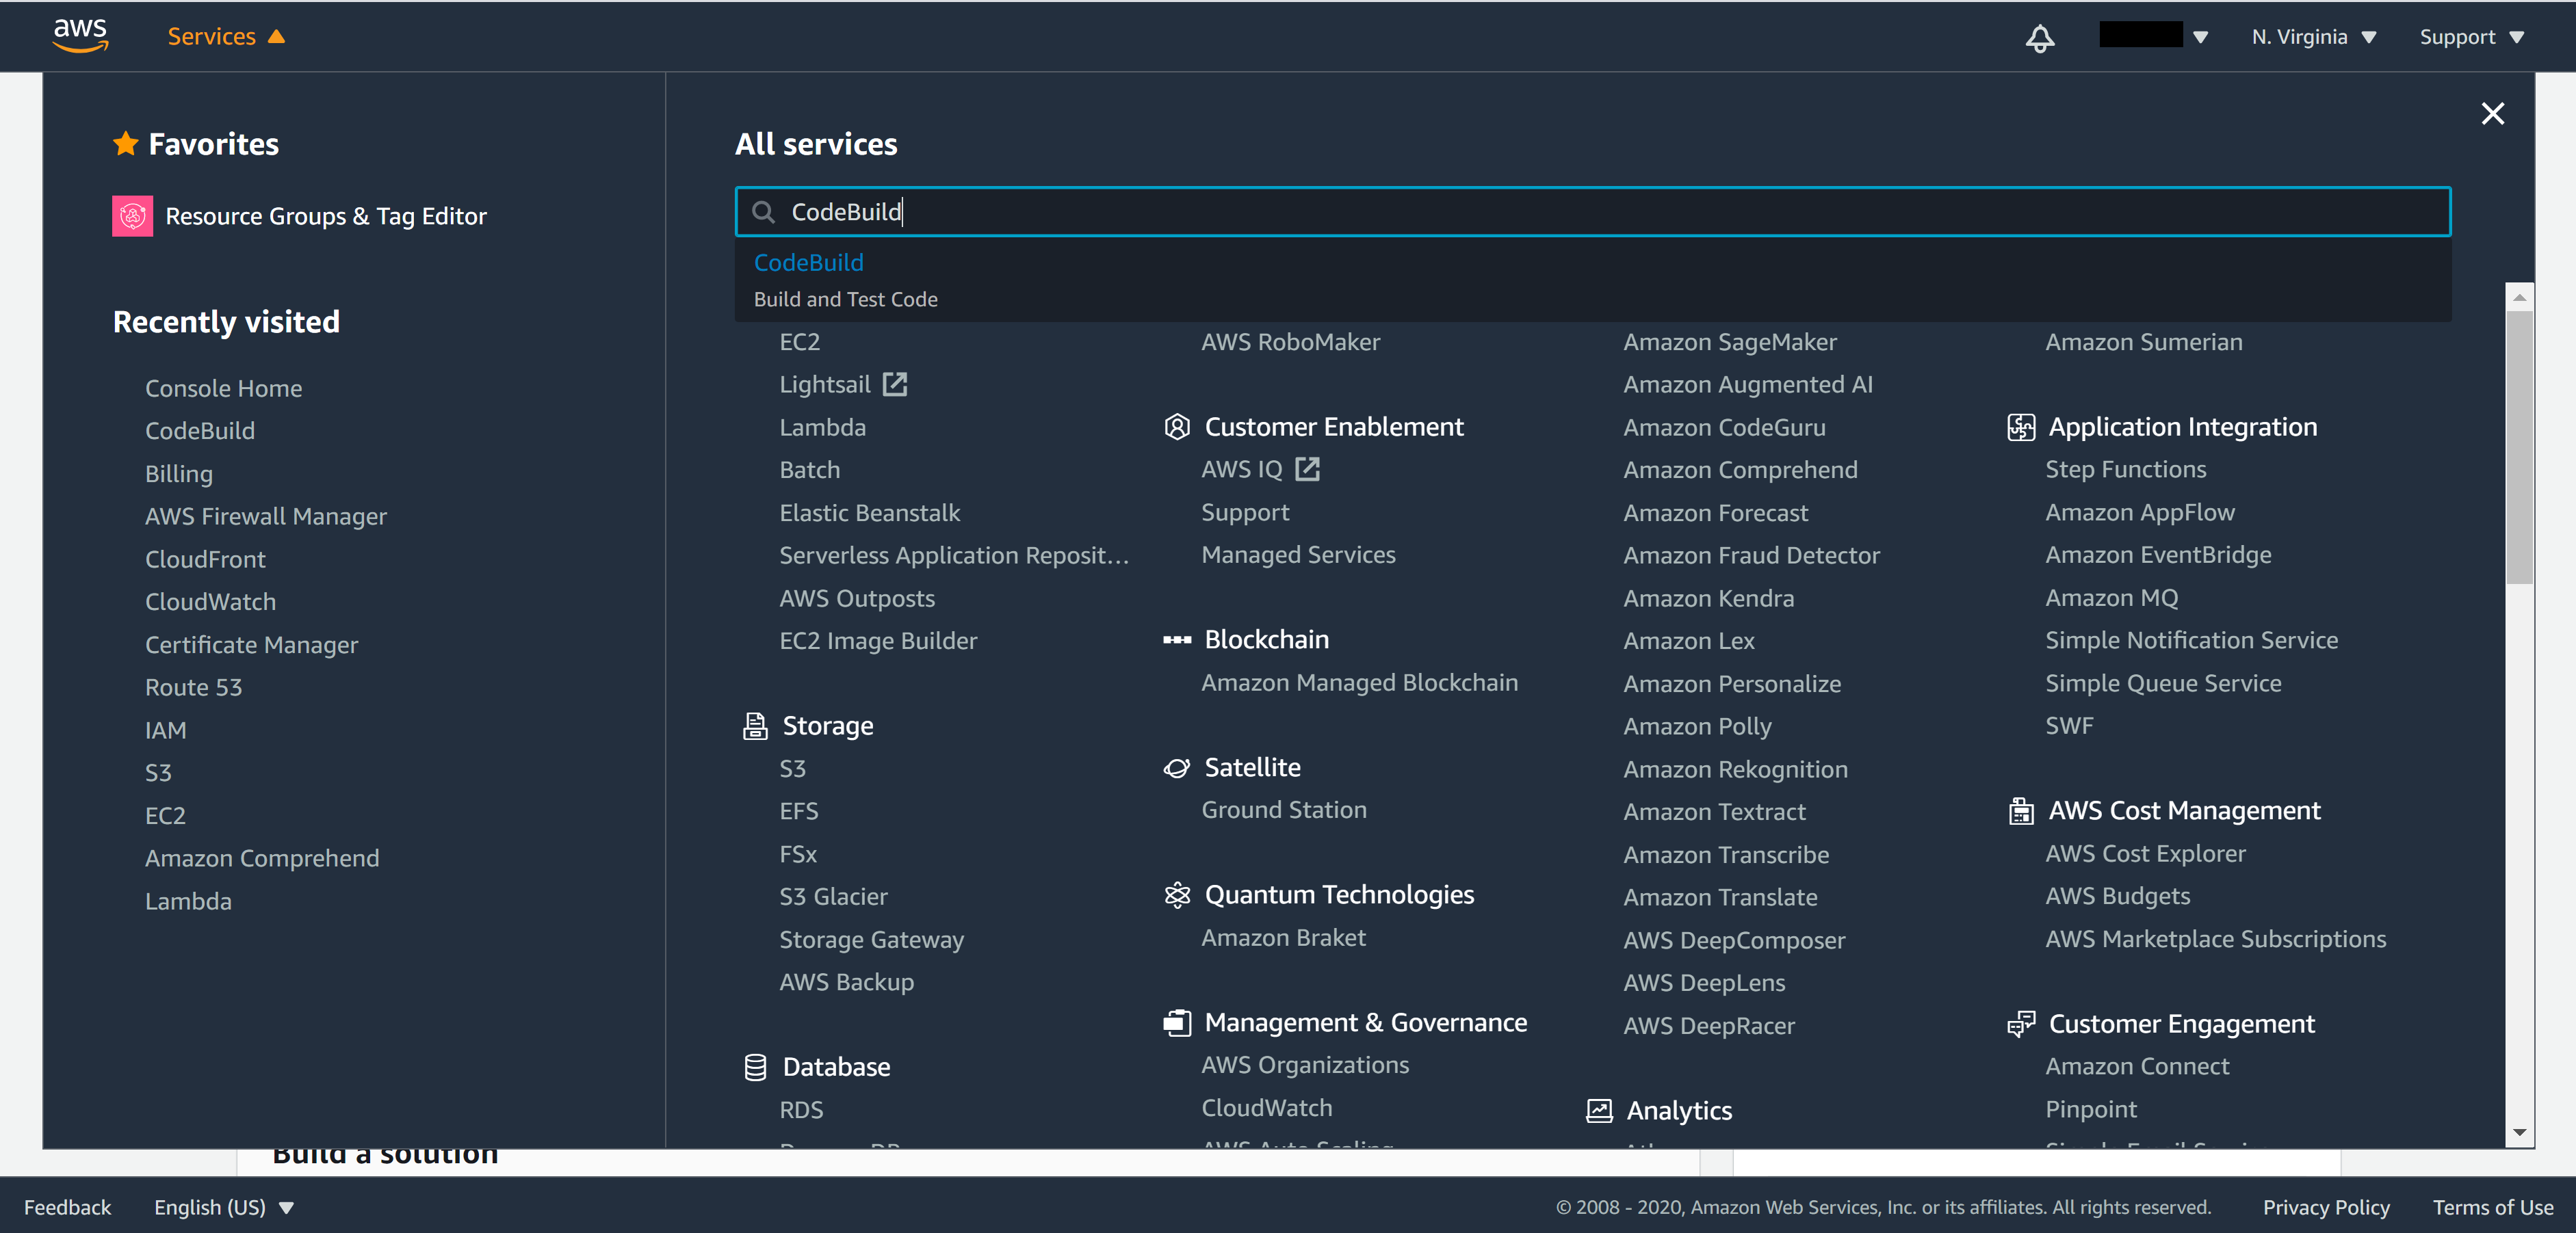The width and height of the screenshot is (2576, 1233).
Task: Click the AWS Cost Management category icon
Action: [2021, 810]
